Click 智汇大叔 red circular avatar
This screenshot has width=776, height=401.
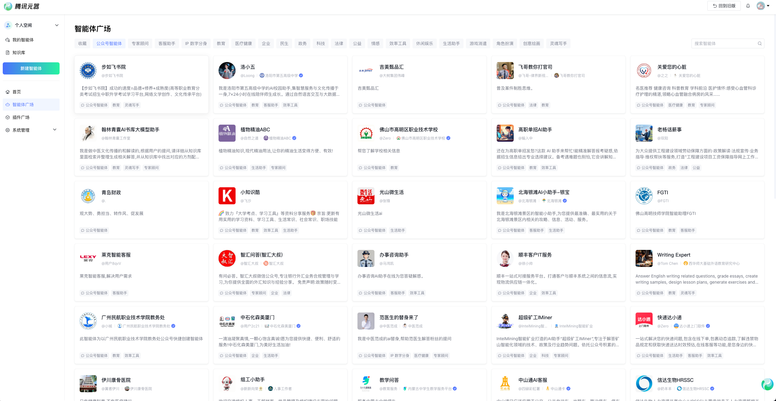pyautogui.click(x=227, y=258)
